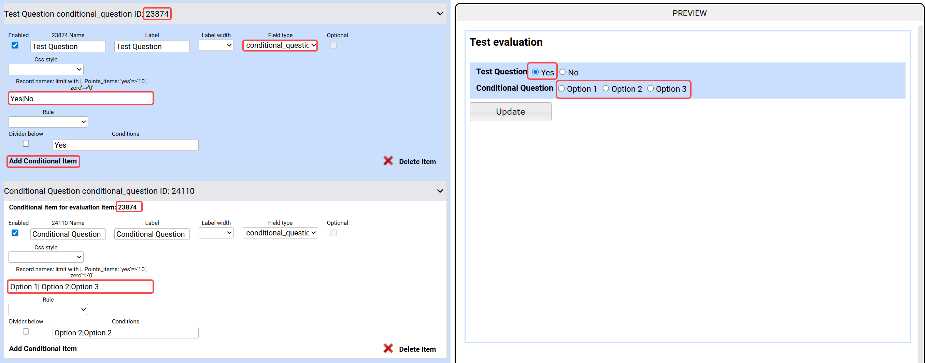Toggle Enabled checkbox for Conditional Question item

[x=15, y=233]
